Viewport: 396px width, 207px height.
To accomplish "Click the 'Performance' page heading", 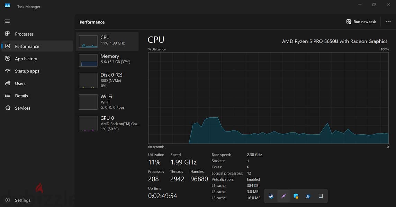I will tap(92, 22).
